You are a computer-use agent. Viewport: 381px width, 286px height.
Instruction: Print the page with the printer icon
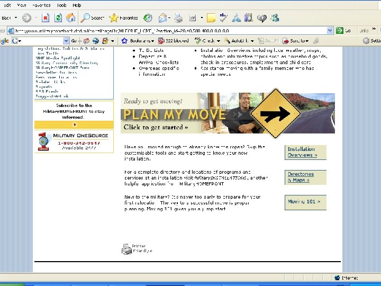(179, 18)
